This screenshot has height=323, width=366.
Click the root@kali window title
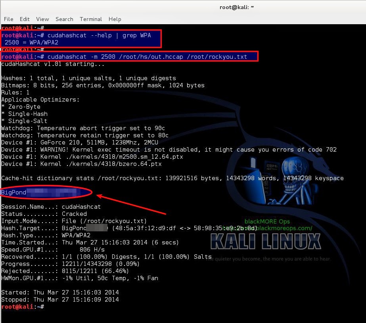pyautogui.click(x=237, y=7)
